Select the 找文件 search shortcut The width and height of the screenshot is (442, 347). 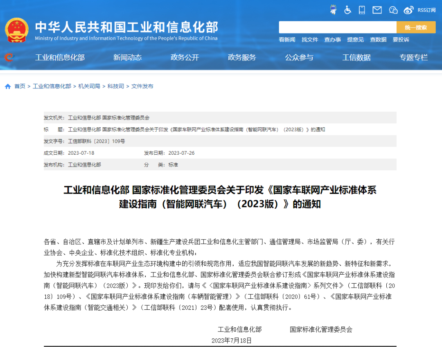point(310,40)
